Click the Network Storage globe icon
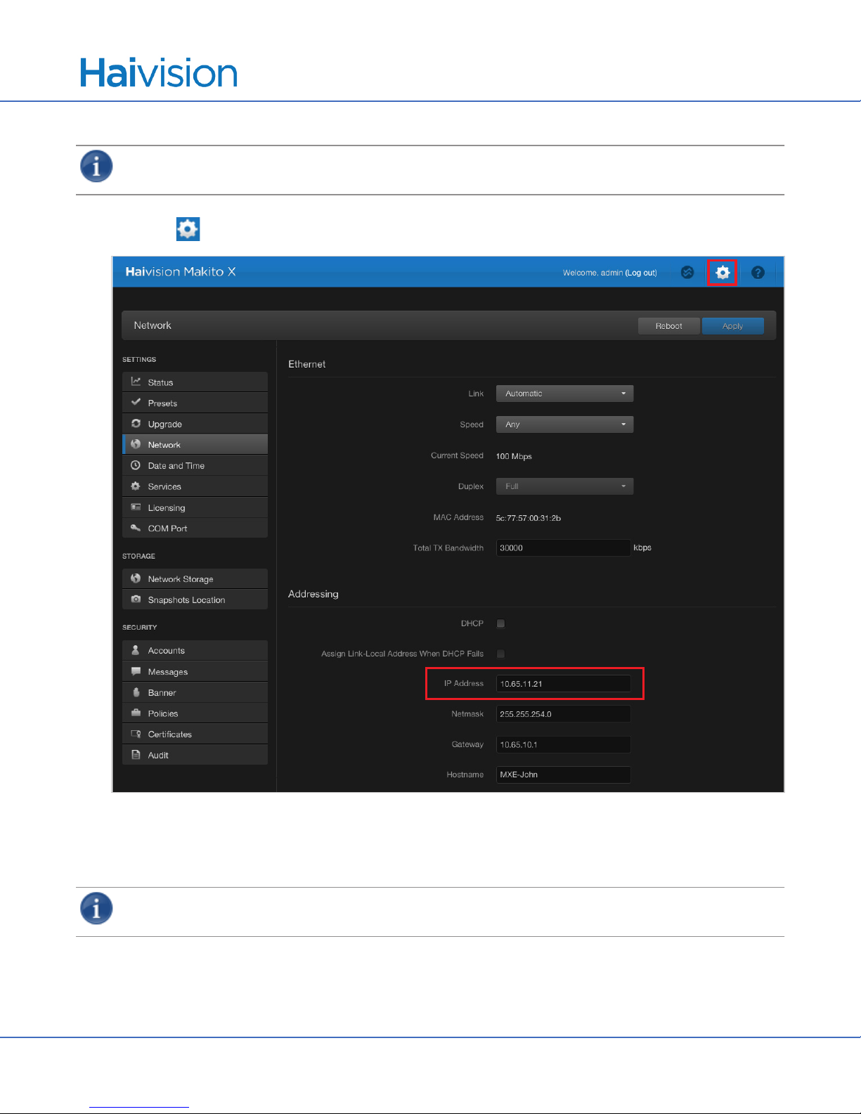This screenshot has height=1114, width=861. (x=136, y=578)
